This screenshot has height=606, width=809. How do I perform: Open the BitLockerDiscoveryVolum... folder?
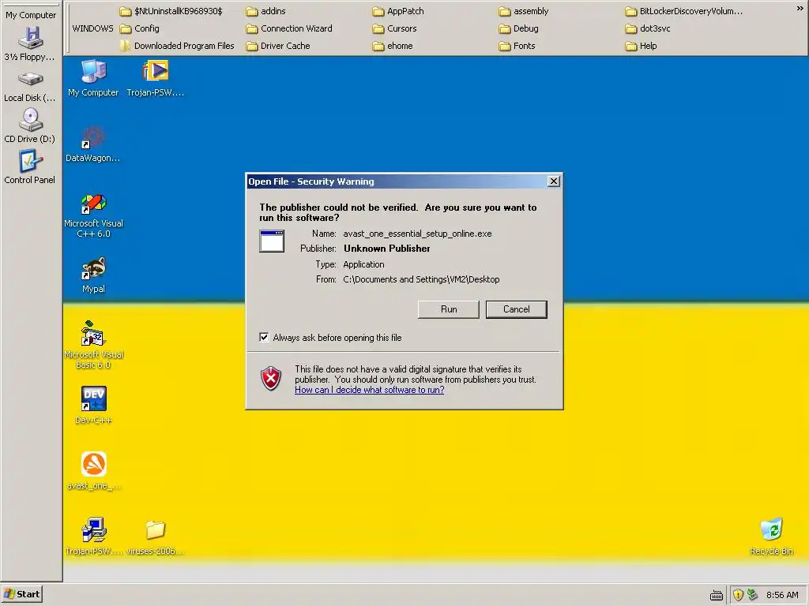[x=684, y=11]
